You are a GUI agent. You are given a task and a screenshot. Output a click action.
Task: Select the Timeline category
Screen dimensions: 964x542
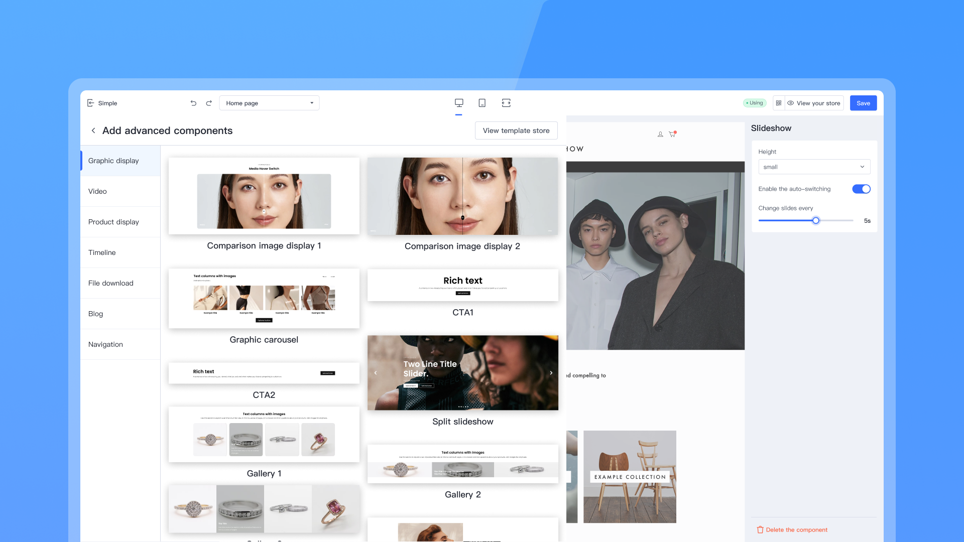102,252
